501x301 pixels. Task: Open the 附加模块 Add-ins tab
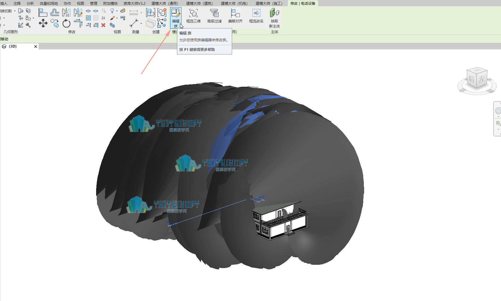pyautogui.click(x=111, y=3)
